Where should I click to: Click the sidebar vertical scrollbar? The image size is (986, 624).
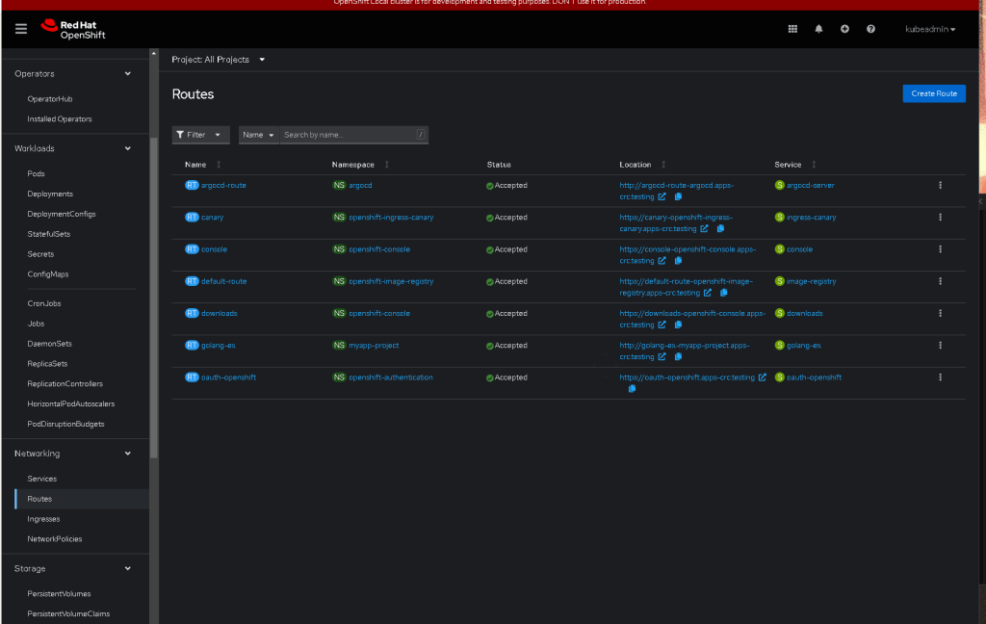click(154, 296)
